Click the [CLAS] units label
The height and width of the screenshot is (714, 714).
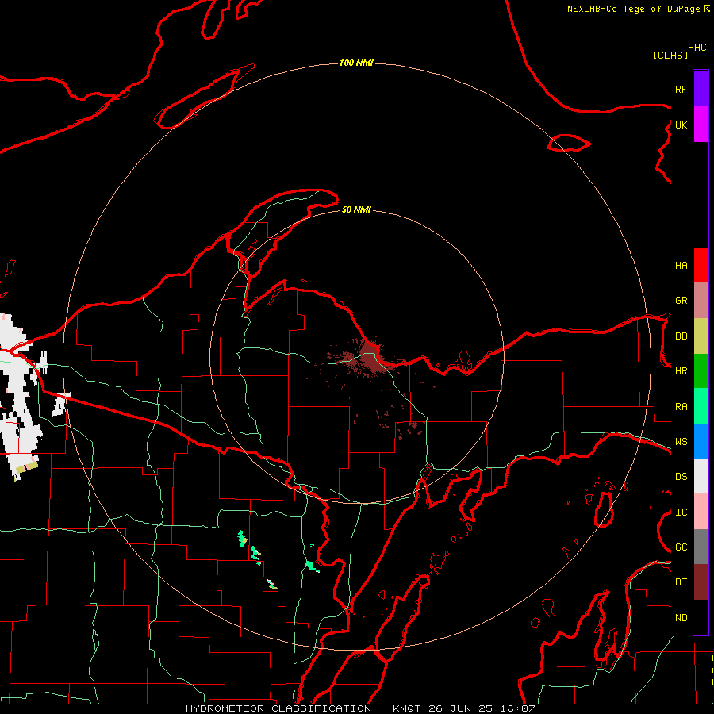coord(670,56)
